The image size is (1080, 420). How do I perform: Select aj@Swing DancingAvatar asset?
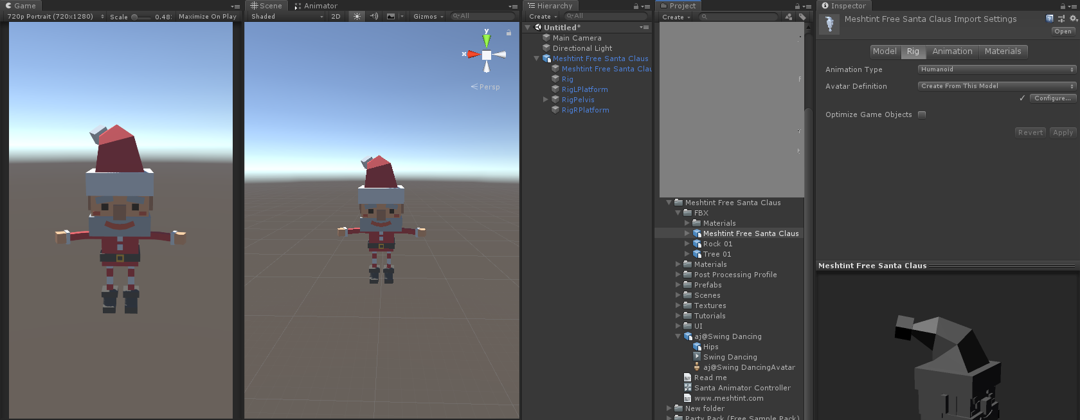pos(748,367)
